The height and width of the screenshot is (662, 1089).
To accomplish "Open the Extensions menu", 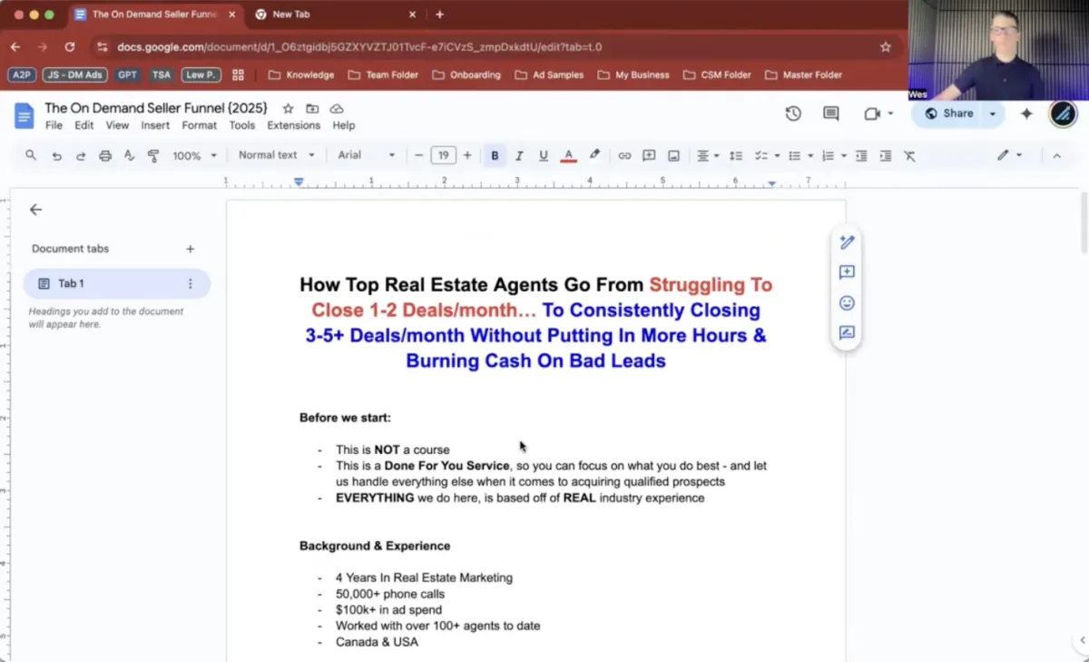I will coord(294,125).
